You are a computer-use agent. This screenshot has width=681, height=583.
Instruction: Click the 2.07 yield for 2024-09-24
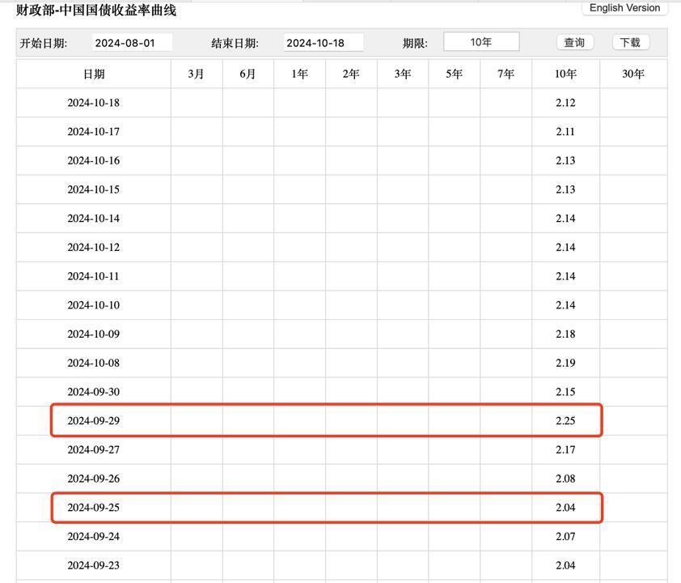point(565,537)
